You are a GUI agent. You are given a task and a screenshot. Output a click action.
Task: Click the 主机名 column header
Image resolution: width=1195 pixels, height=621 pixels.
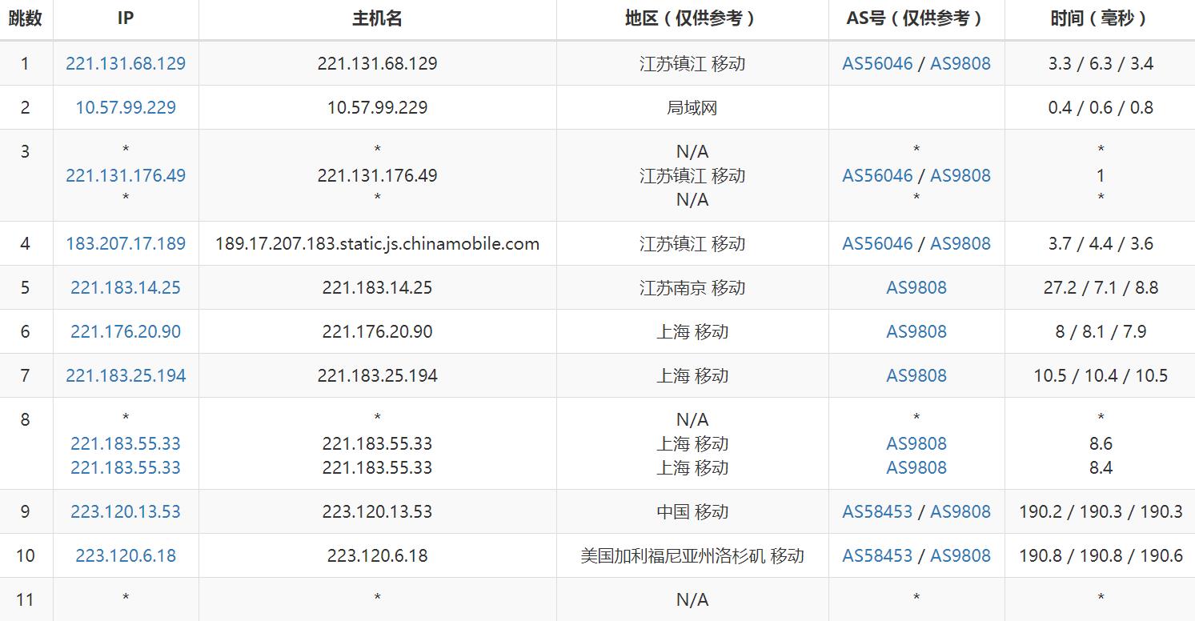(x=377, y=18)
